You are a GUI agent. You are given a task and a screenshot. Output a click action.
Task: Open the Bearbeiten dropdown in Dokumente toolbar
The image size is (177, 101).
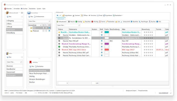click(x=118, y=15)
